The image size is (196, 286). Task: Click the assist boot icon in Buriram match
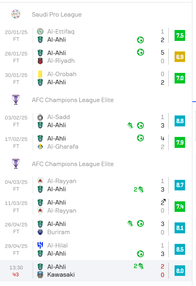130,224
